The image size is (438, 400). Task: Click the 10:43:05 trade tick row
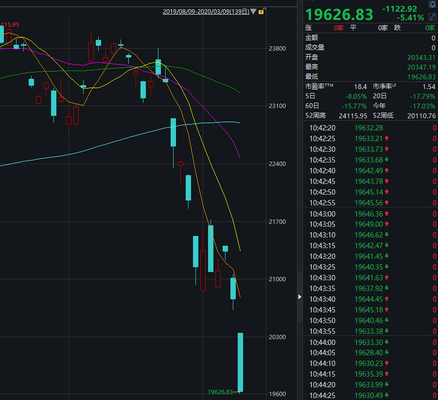click(x=370, y=224)
